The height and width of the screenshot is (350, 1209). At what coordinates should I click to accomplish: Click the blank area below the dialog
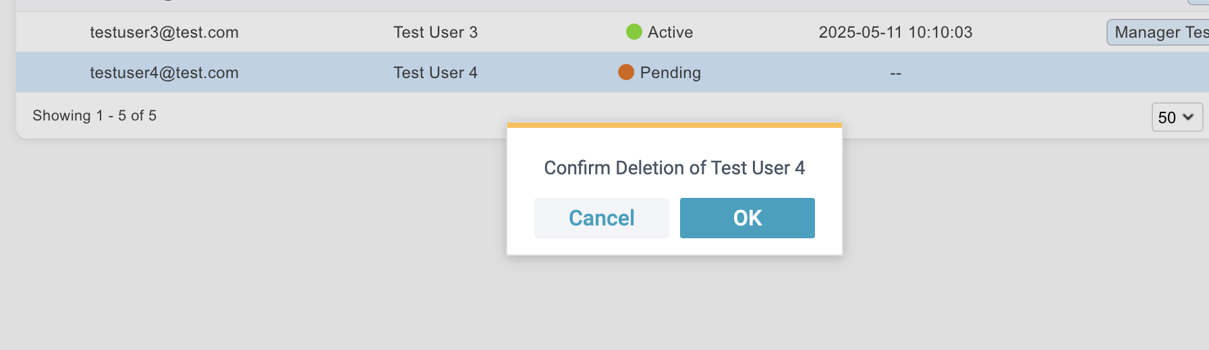coord(674,303)
